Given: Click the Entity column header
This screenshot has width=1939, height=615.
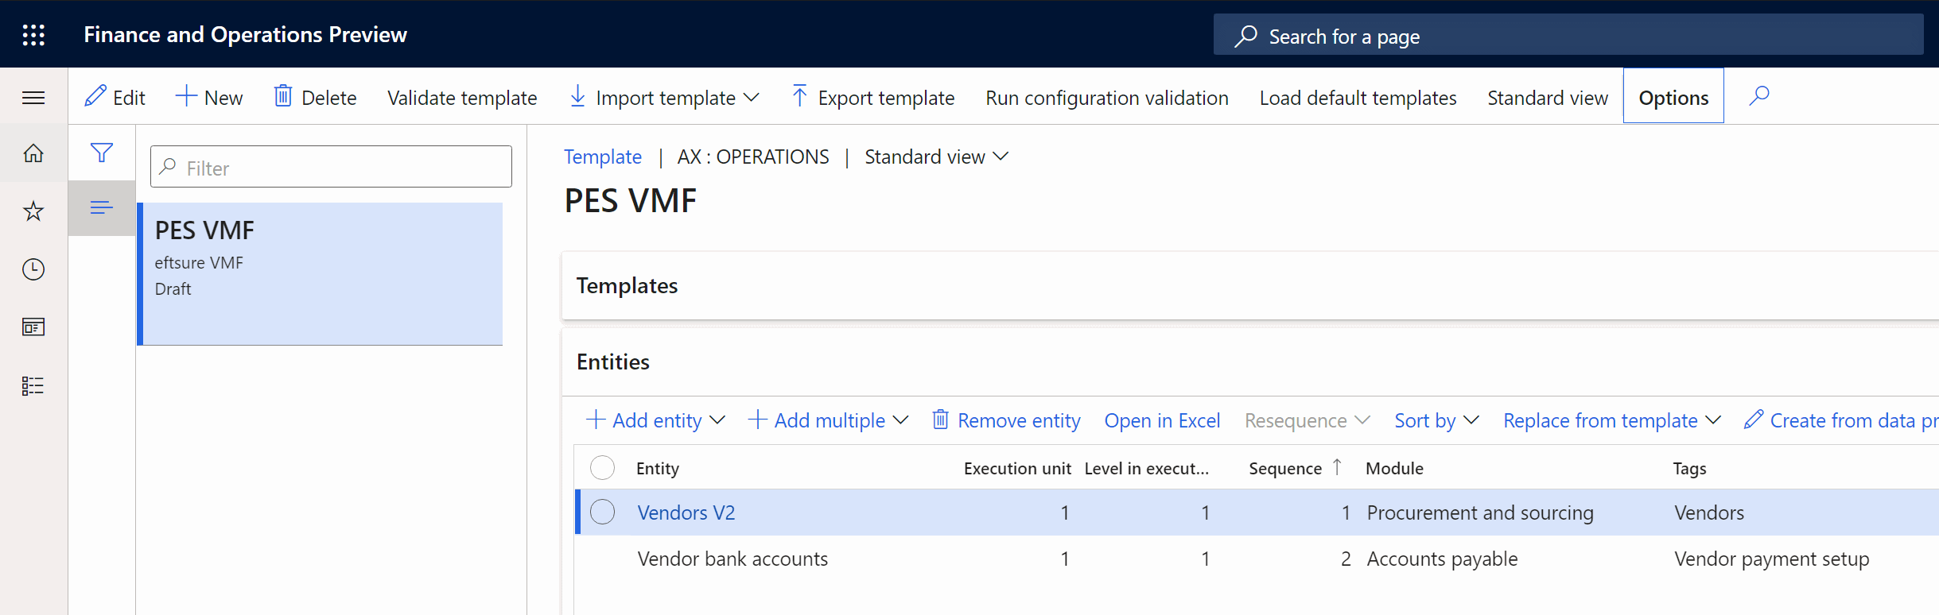Looking at the screenshot, I should pyautogui.click(x=658, y=468).
